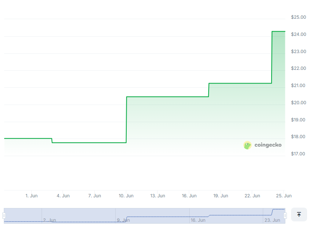Screen dimensions: 309x229
Task: Click the scroll-to-top arrow button
Action: click(299, 214)
